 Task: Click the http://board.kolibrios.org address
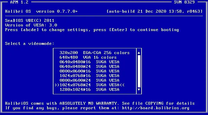click(156, 108)
